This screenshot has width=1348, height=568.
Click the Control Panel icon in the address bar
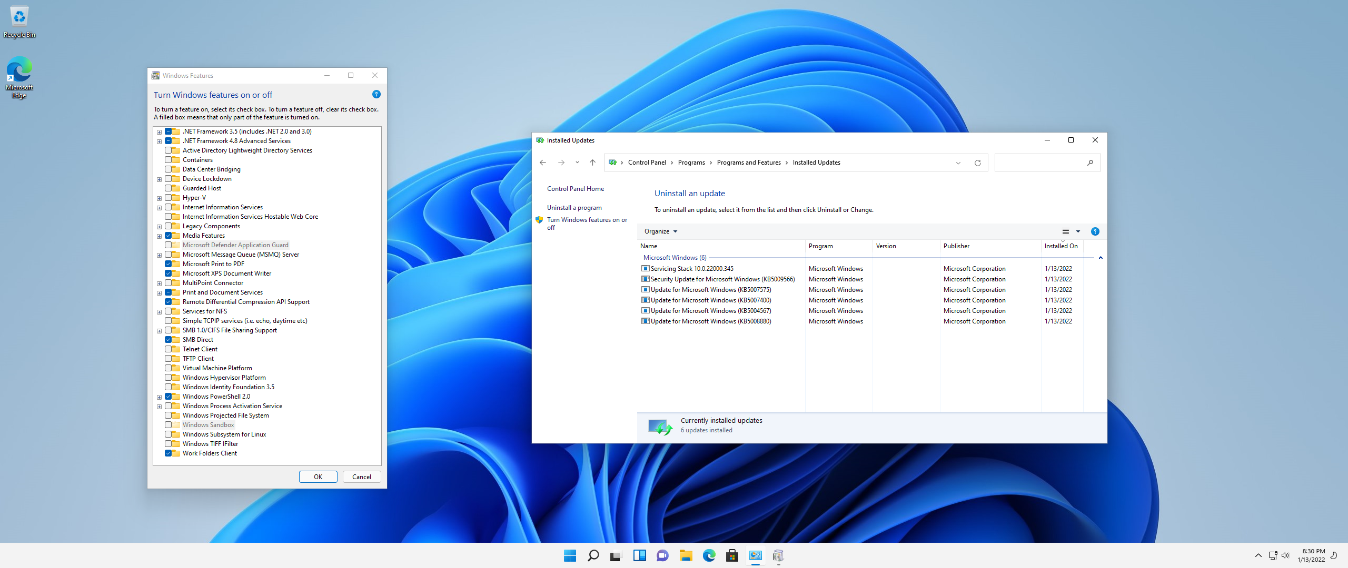point(612,163)
